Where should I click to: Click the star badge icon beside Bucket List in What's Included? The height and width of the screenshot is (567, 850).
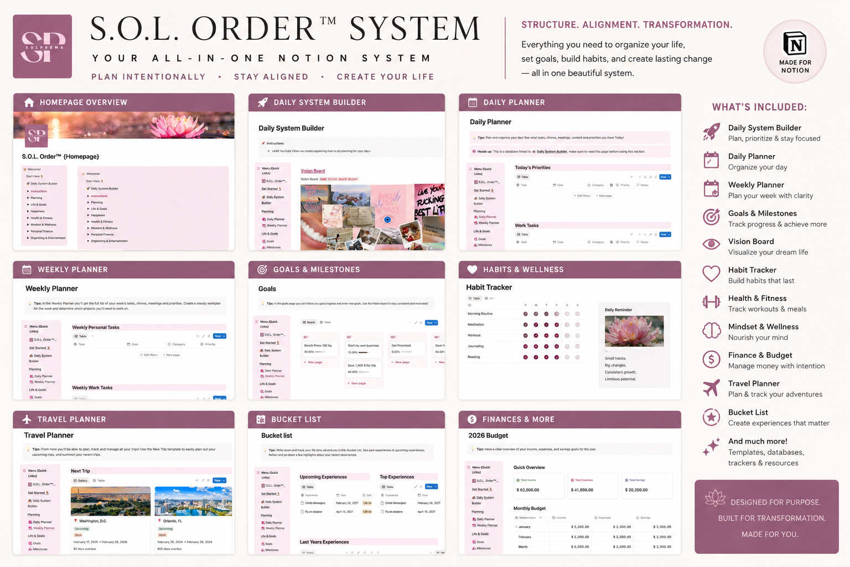(x=711, y=416)
